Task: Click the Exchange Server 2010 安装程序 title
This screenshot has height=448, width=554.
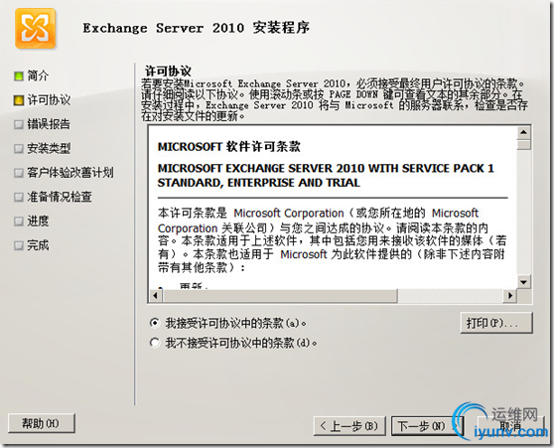Action: coord(197,28)
